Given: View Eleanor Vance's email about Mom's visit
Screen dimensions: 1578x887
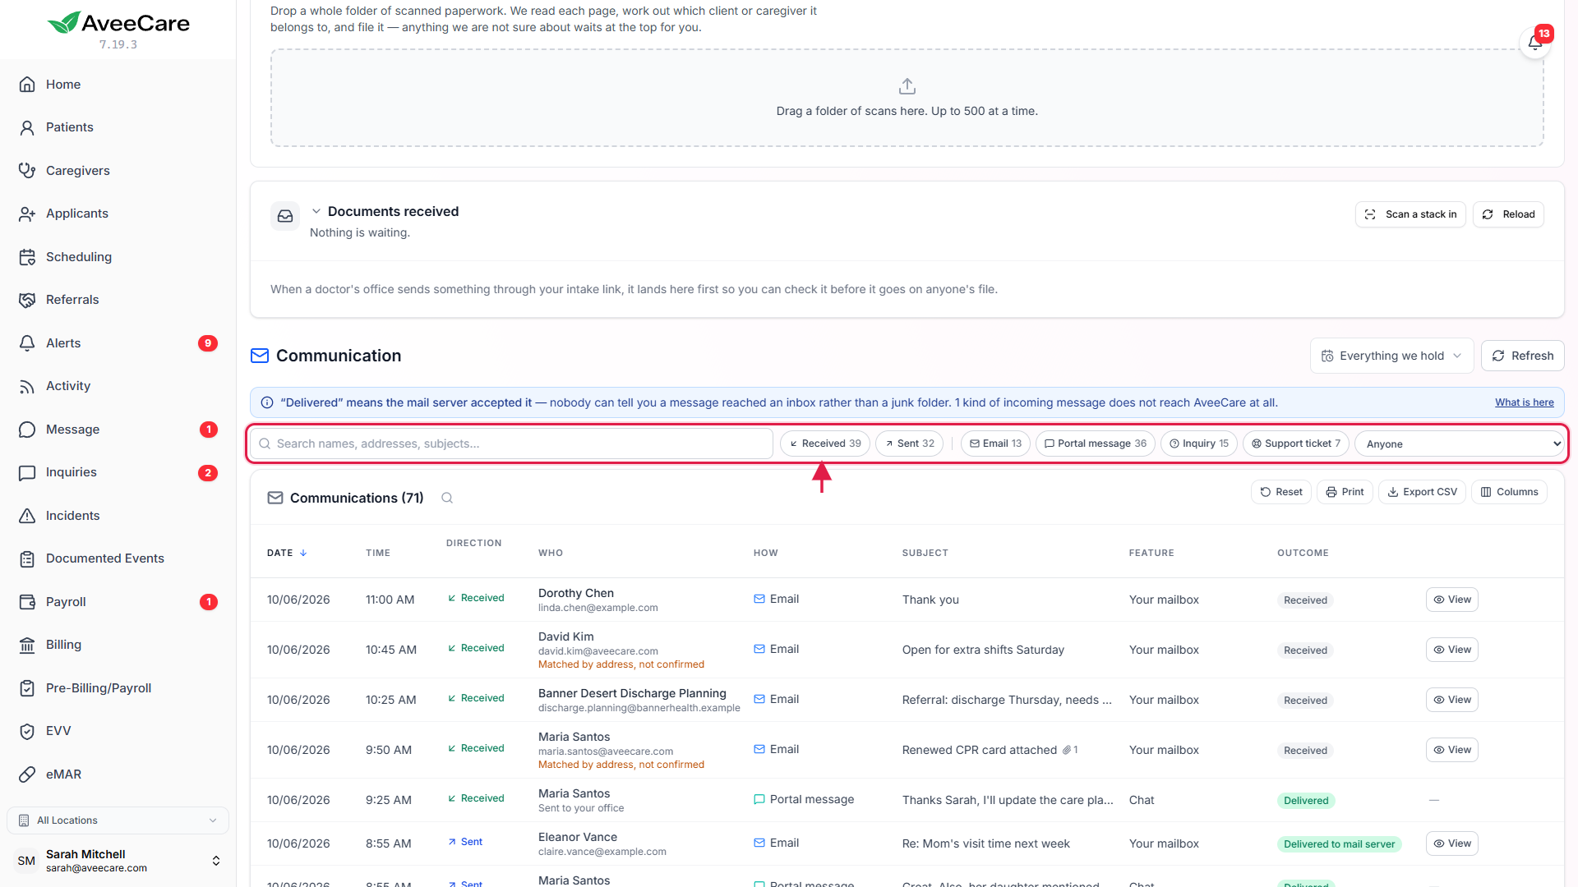Looking at the screenshot, I should (x=1451, y=843).
